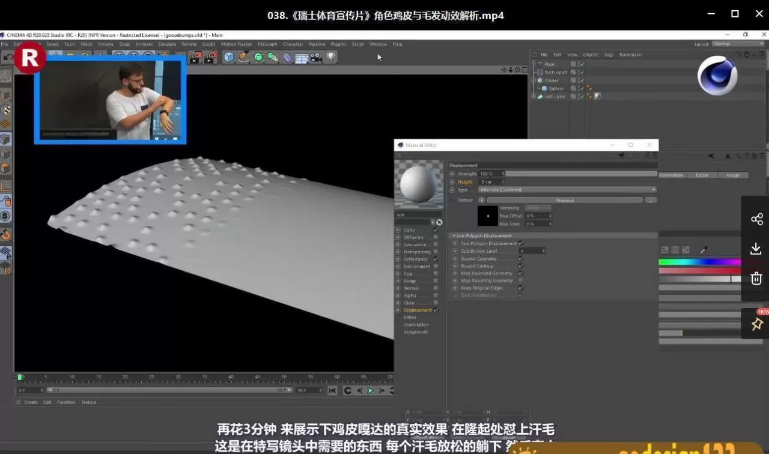Add a Light via the bulb toolbar icon

click(331, 57)
